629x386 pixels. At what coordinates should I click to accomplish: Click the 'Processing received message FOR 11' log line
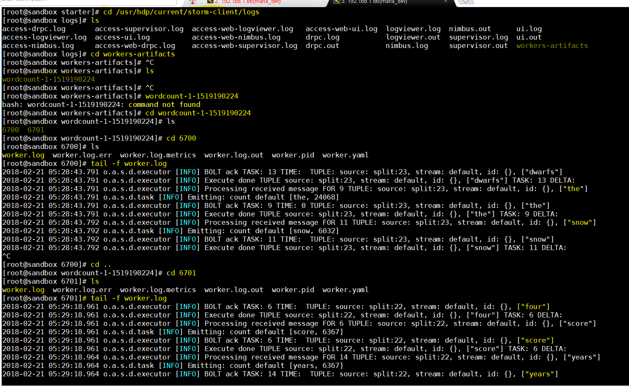pyautogui.click(x=299, y=223)
